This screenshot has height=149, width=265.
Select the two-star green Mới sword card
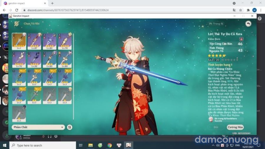[34, 96]
